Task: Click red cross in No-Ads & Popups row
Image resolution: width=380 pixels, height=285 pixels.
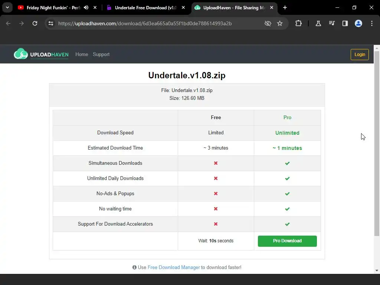Action: [x=216, y=194]
